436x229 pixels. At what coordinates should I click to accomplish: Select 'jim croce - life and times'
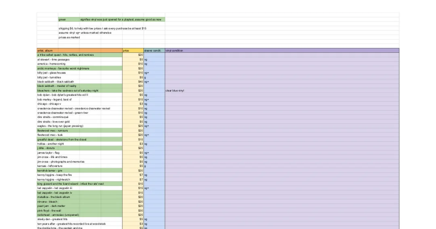pos(80,157)
